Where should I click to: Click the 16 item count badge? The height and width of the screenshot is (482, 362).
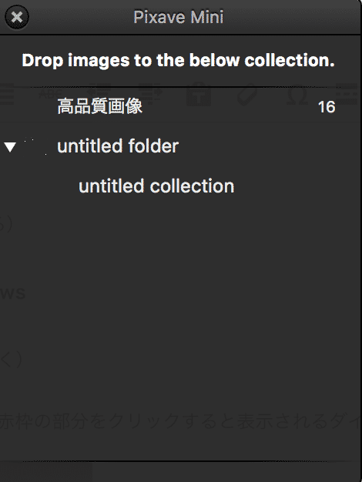(327, 107)
